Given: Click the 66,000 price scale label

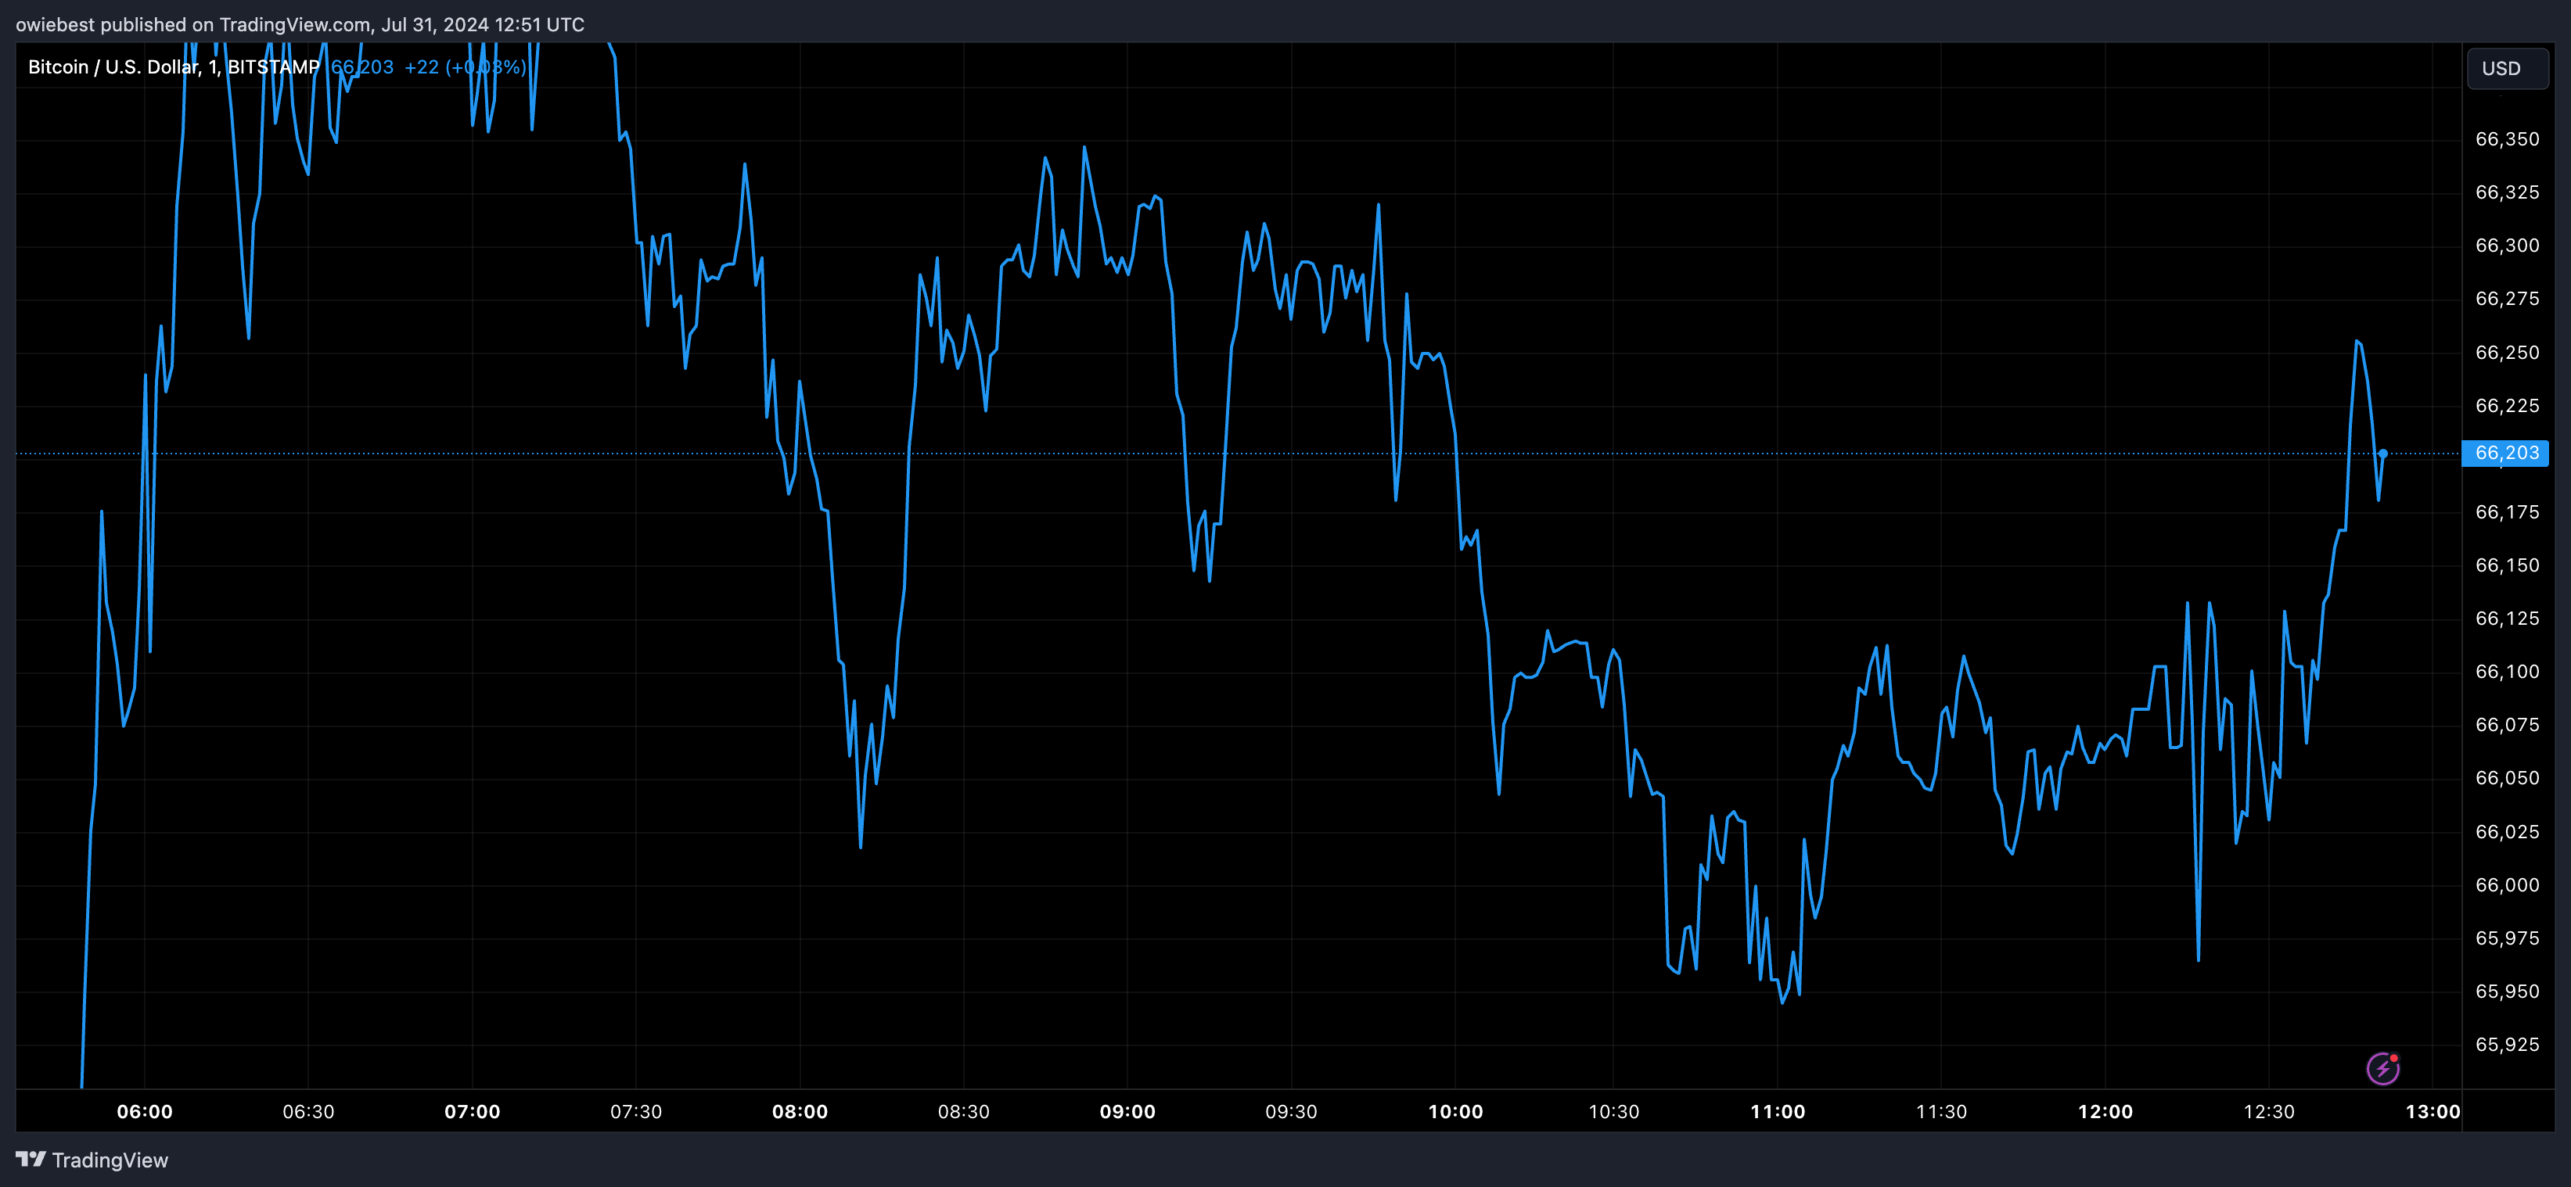Looking at the screenshot, I should 2506,884.
